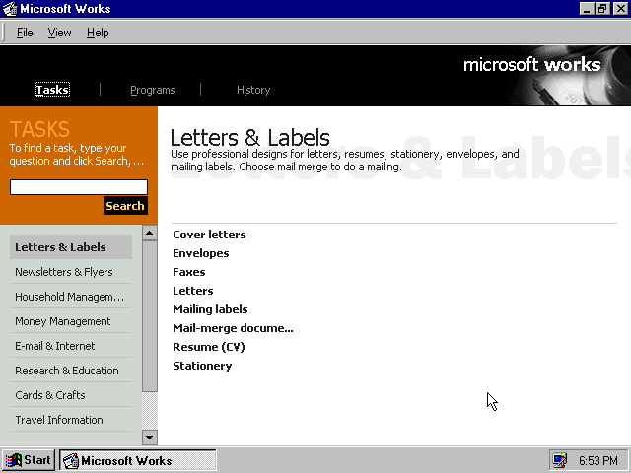Open the Resume (CV) task
The height and width of the screenshot is (473, 631).
[x=209, y=347]
